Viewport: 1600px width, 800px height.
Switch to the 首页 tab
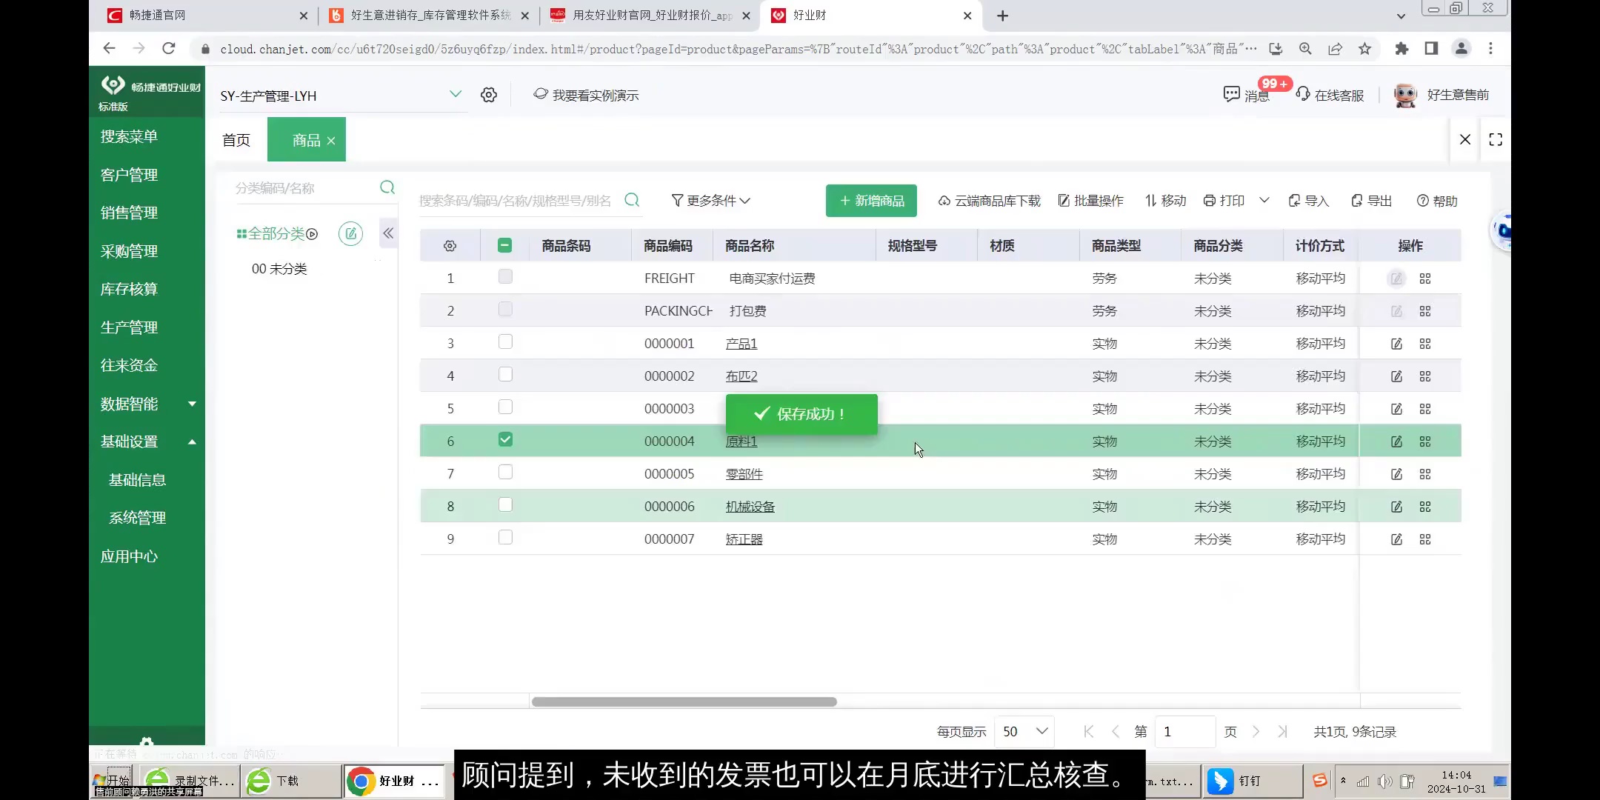[x=236, y=139]
